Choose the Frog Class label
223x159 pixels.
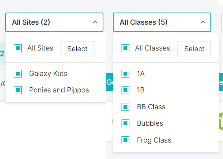(154, 140)
